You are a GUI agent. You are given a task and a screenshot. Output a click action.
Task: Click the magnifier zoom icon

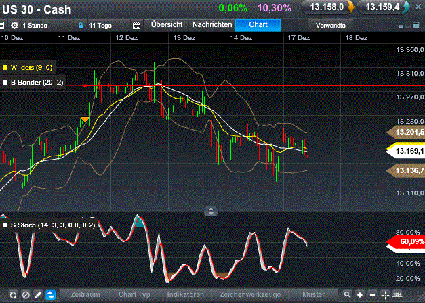point(347,295)
